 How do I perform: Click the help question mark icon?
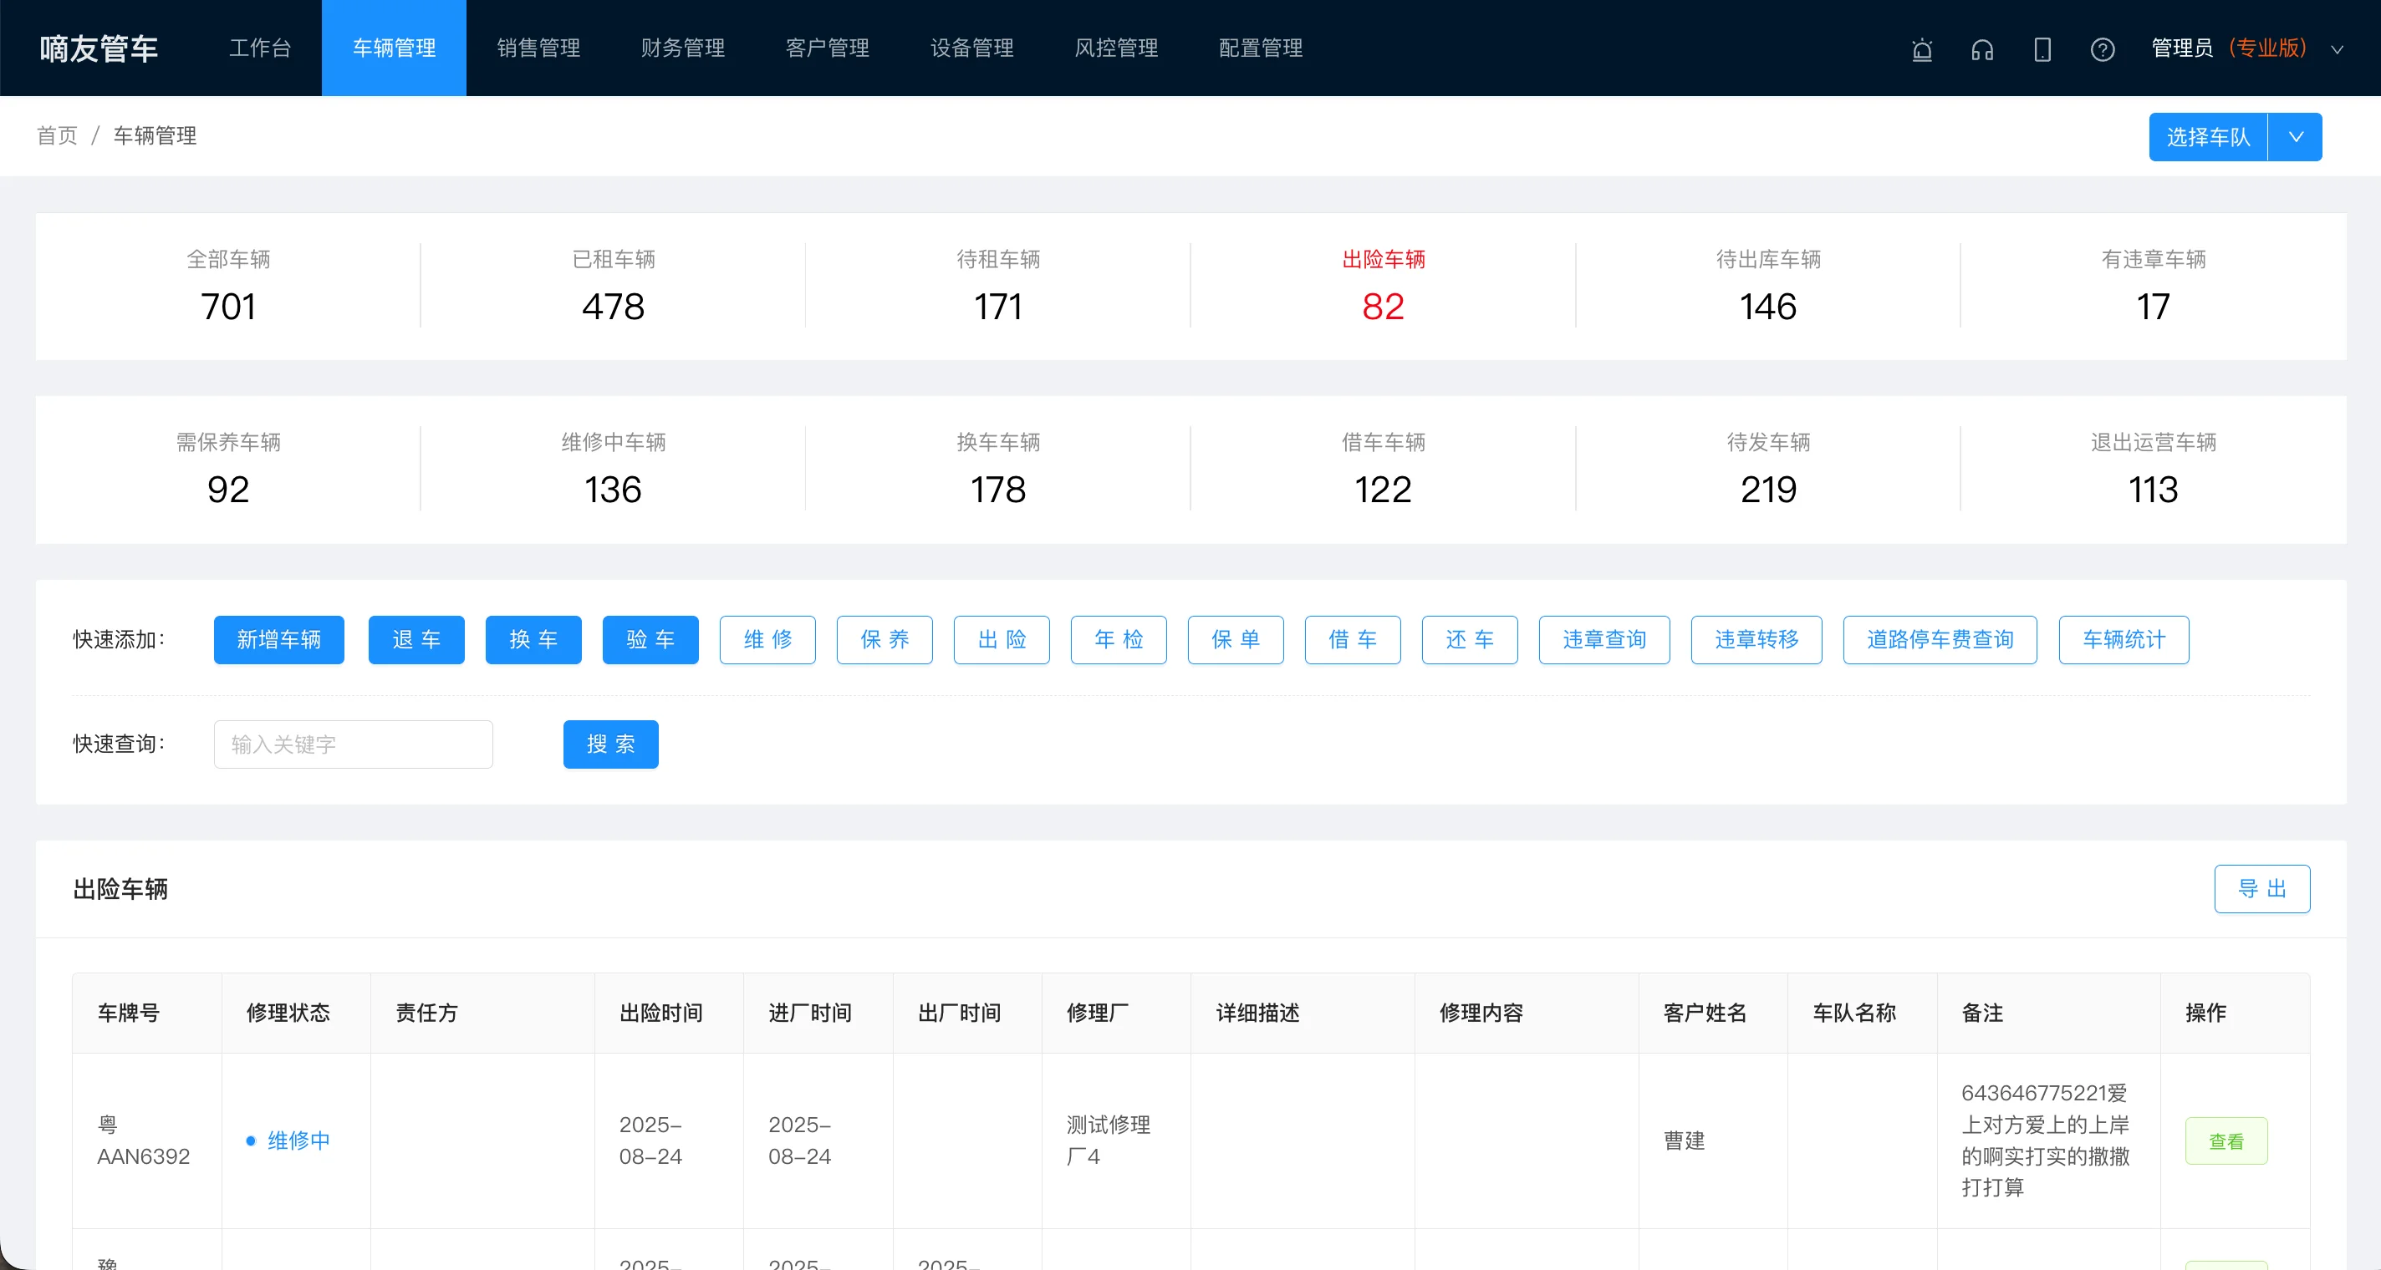coord(2102,49)
